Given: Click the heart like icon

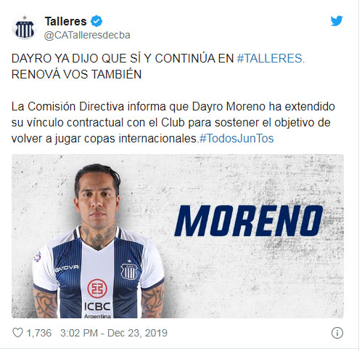Looking at the screenshot, I should pos(17,333).
